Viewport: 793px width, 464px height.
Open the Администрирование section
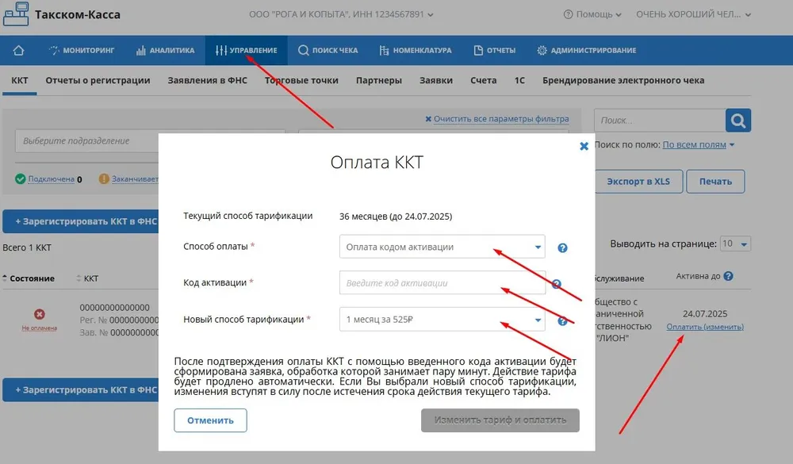[586, 50]
